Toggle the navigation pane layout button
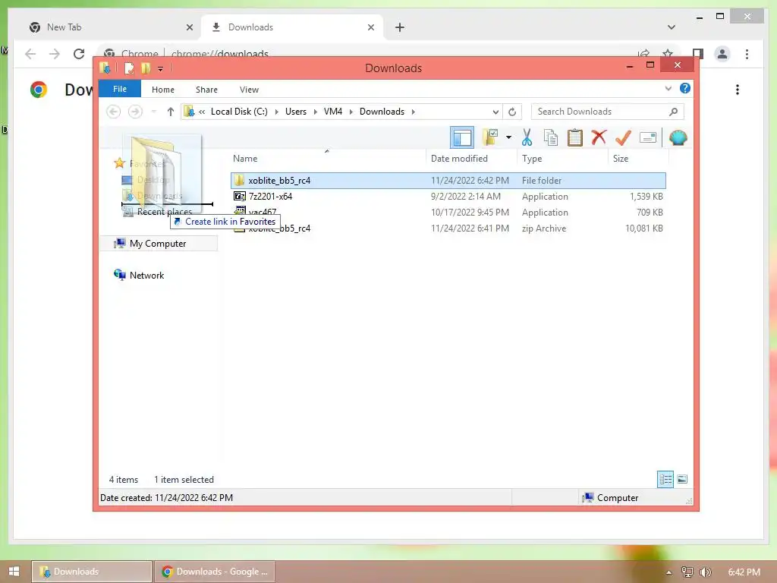Viewport: 777px width, 583px height. (462, 137)
